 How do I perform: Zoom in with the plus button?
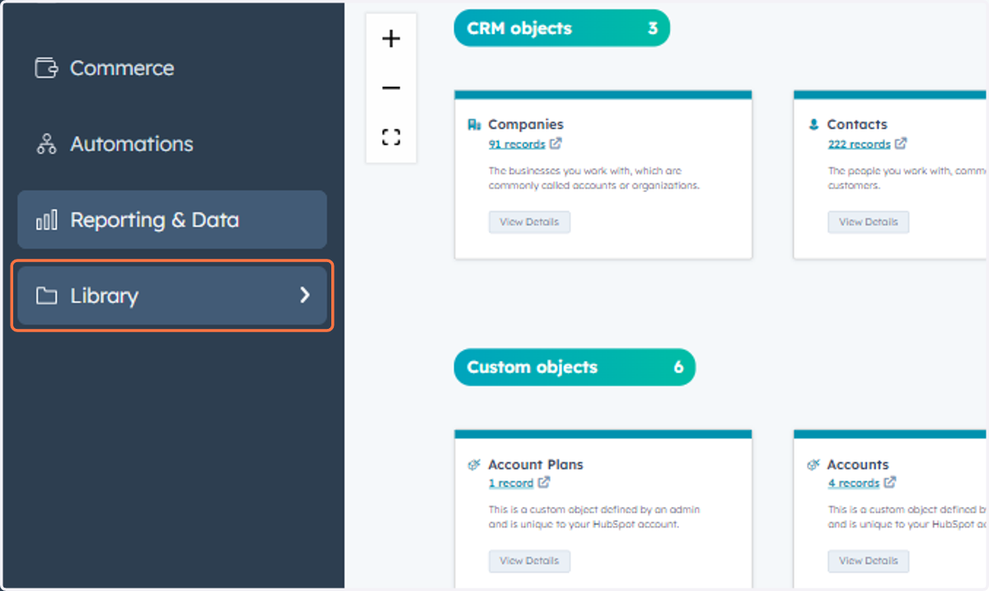pos(391,39)
